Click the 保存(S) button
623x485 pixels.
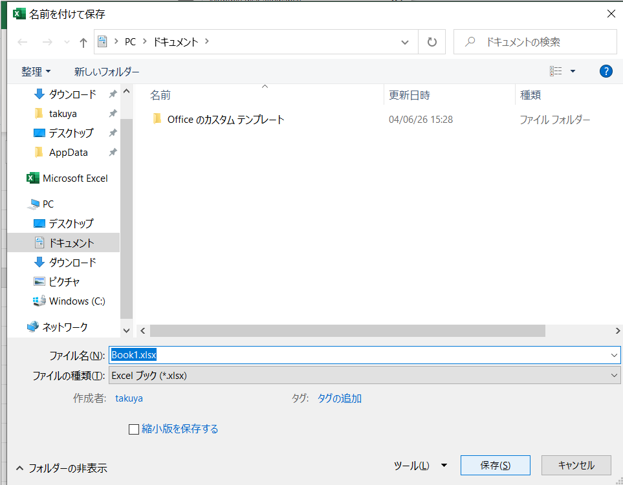point(495,465)
